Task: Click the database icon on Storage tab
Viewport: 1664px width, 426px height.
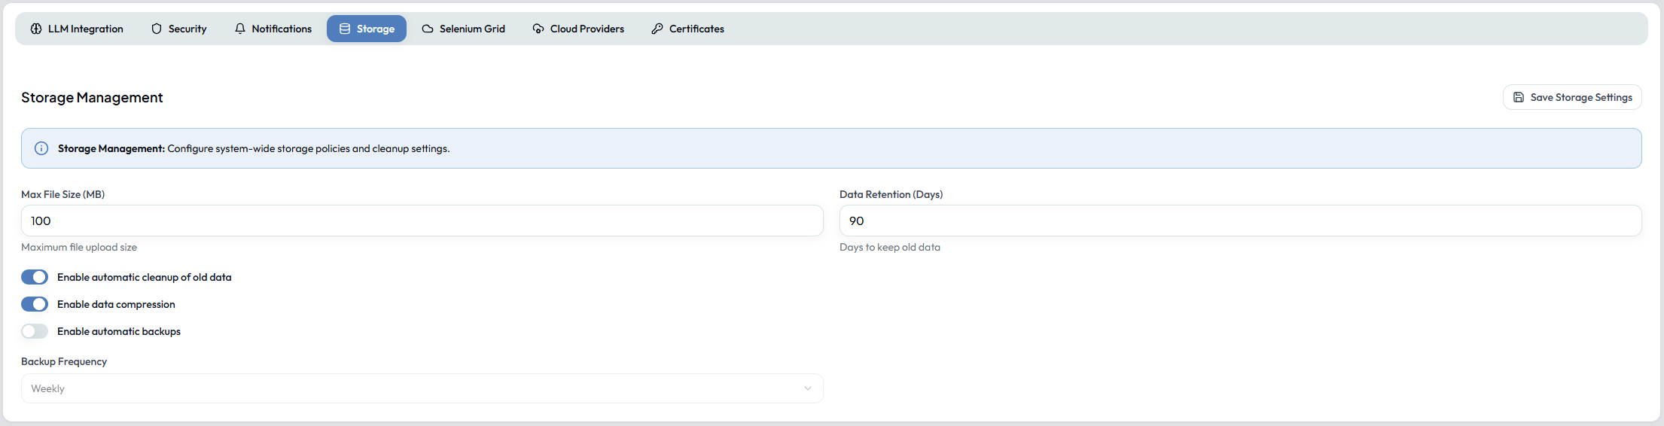Action: (345, 29)
